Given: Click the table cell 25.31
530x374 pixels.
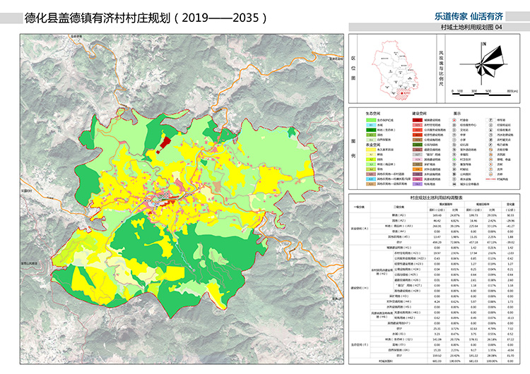Looking at the screenshot, I should [437, 329].
